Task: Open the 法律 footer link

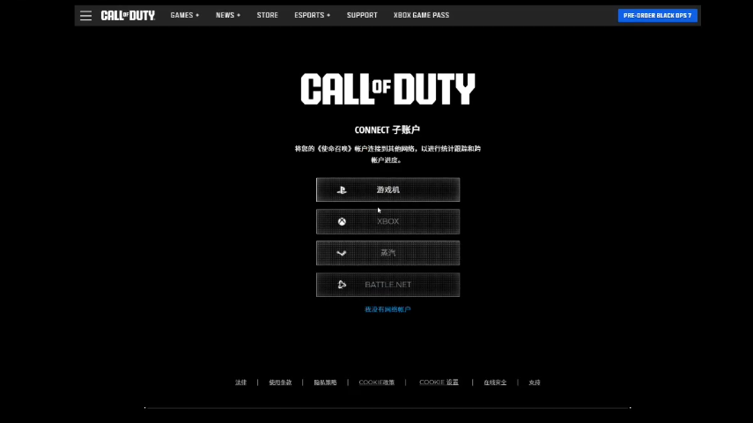Action: click(x=240, y=382)
